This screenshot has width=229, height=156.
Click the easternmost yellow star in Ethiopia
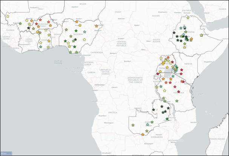point(202,35)
